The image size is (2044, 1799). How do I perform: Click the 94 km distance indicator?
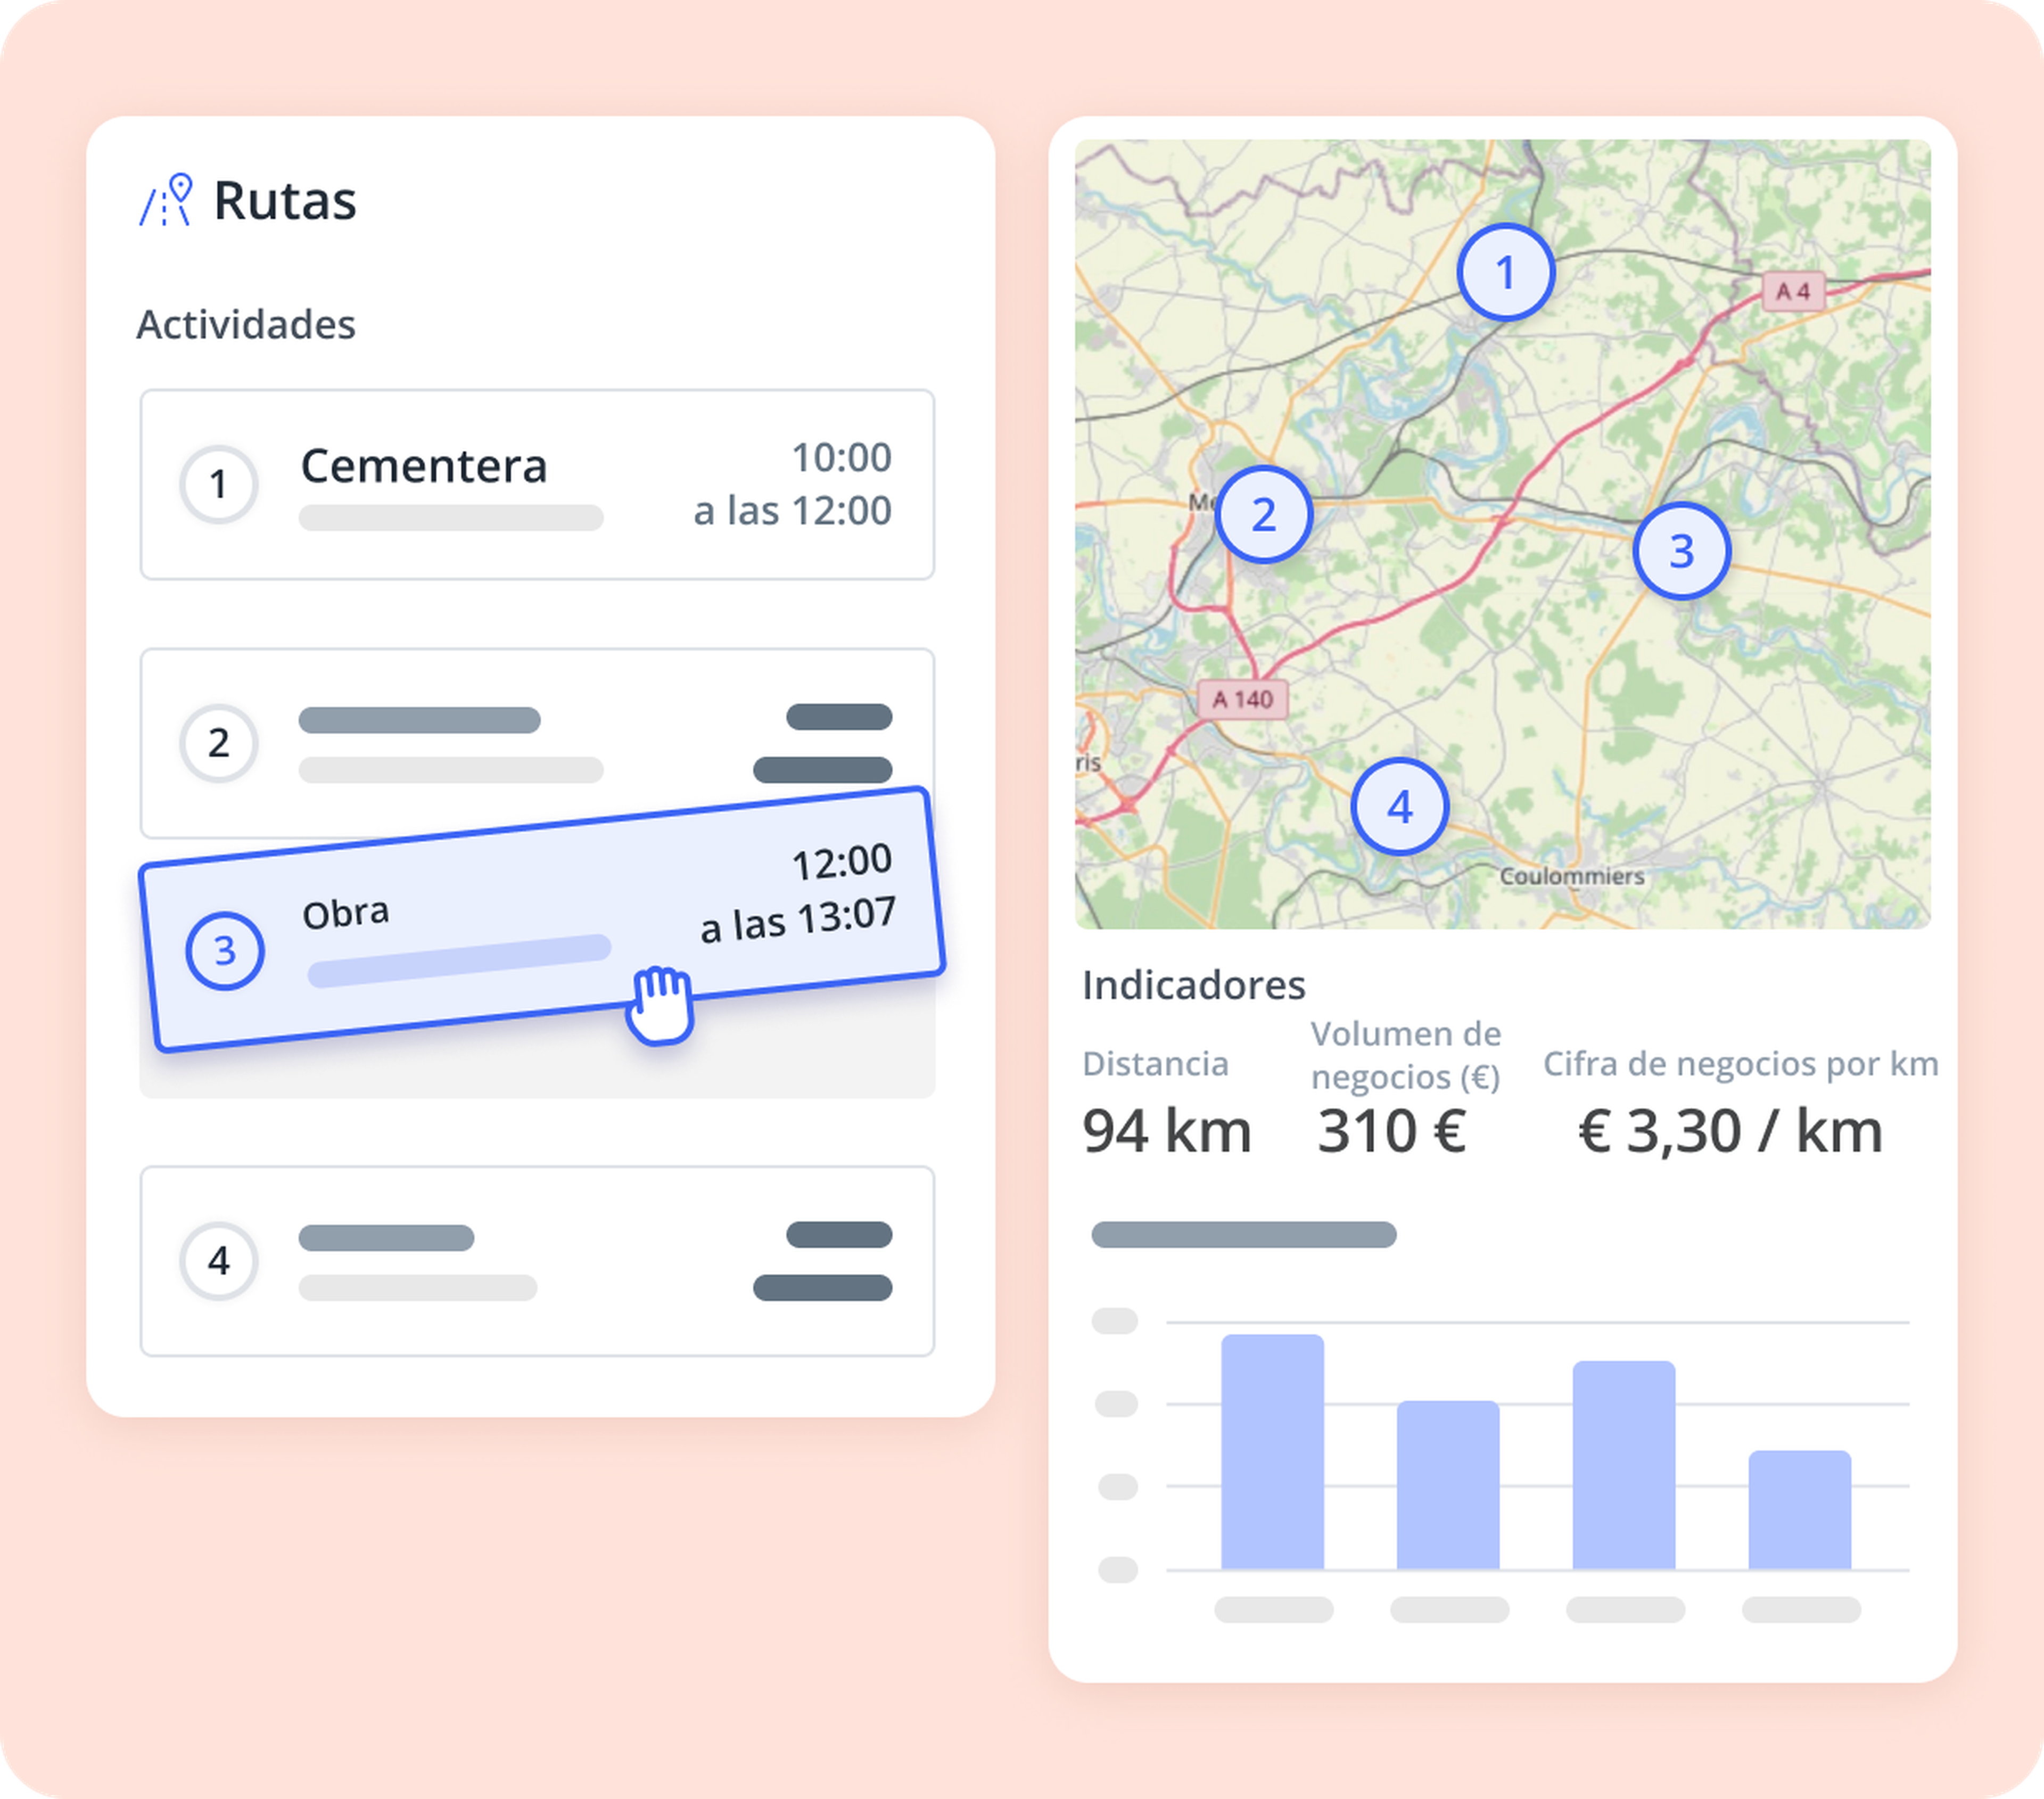pos(1167,1131)
